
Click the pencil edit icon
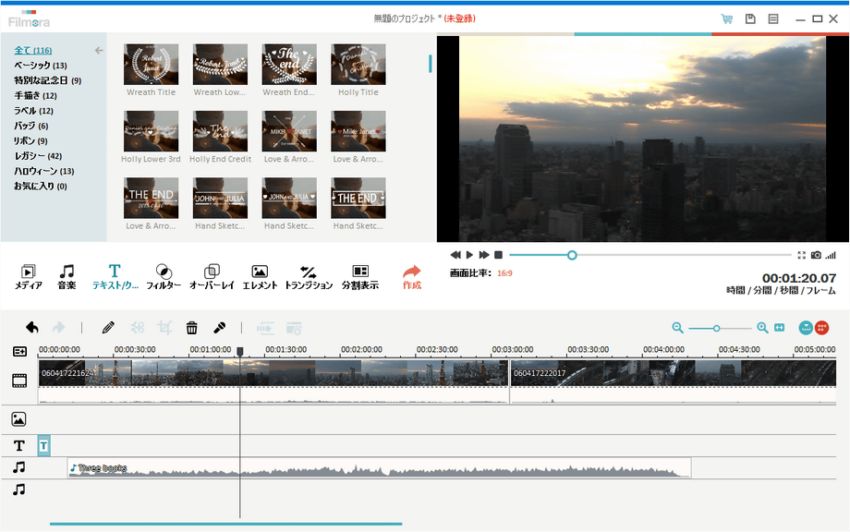[x=108, y=328]
